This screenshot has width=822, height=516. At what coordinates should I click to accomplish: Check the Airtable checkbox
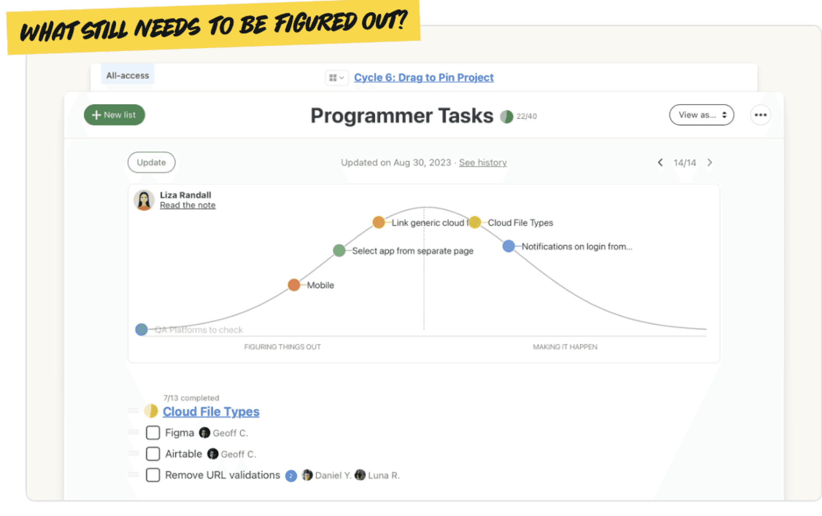[153, 453]
